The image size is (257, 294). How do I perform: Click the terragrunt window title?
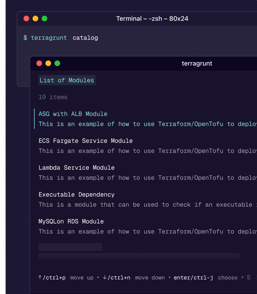click(197, 63)
